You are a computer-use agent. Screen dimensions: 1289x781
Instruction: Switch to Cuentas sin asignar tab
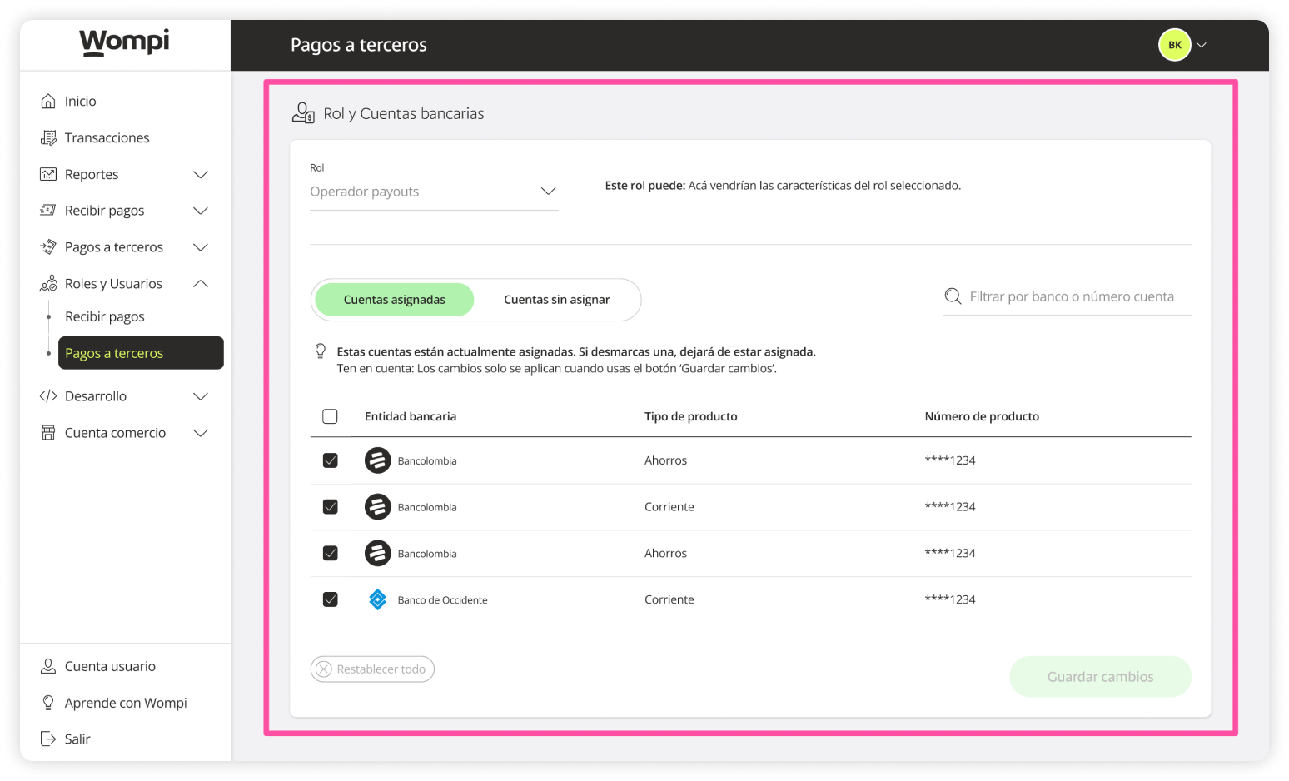tap(556, 300)
